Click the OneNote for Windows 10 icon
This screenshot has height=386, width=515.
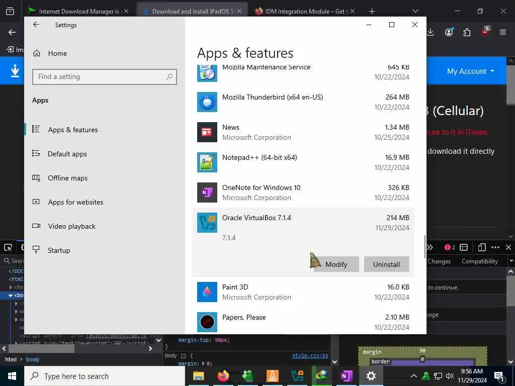(x=207, y=192)
